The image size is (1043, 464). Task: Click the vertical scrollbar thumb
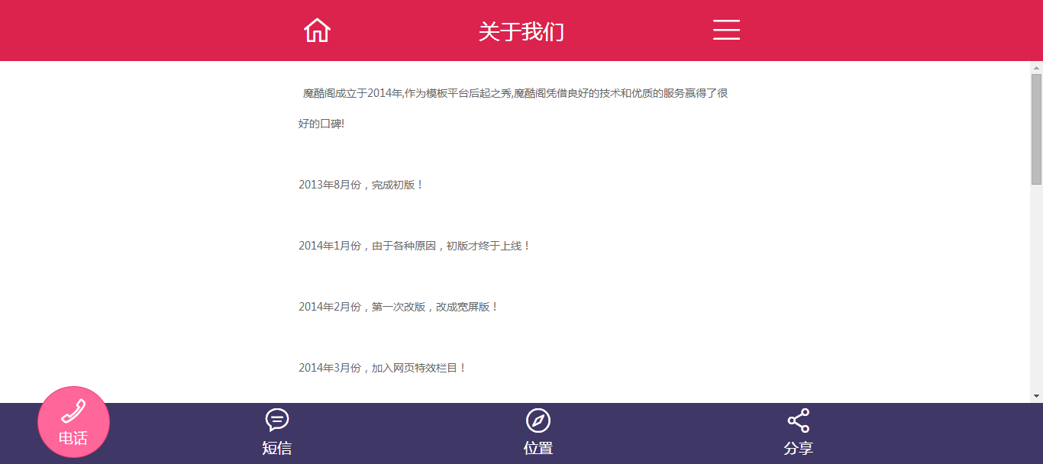1036,128
